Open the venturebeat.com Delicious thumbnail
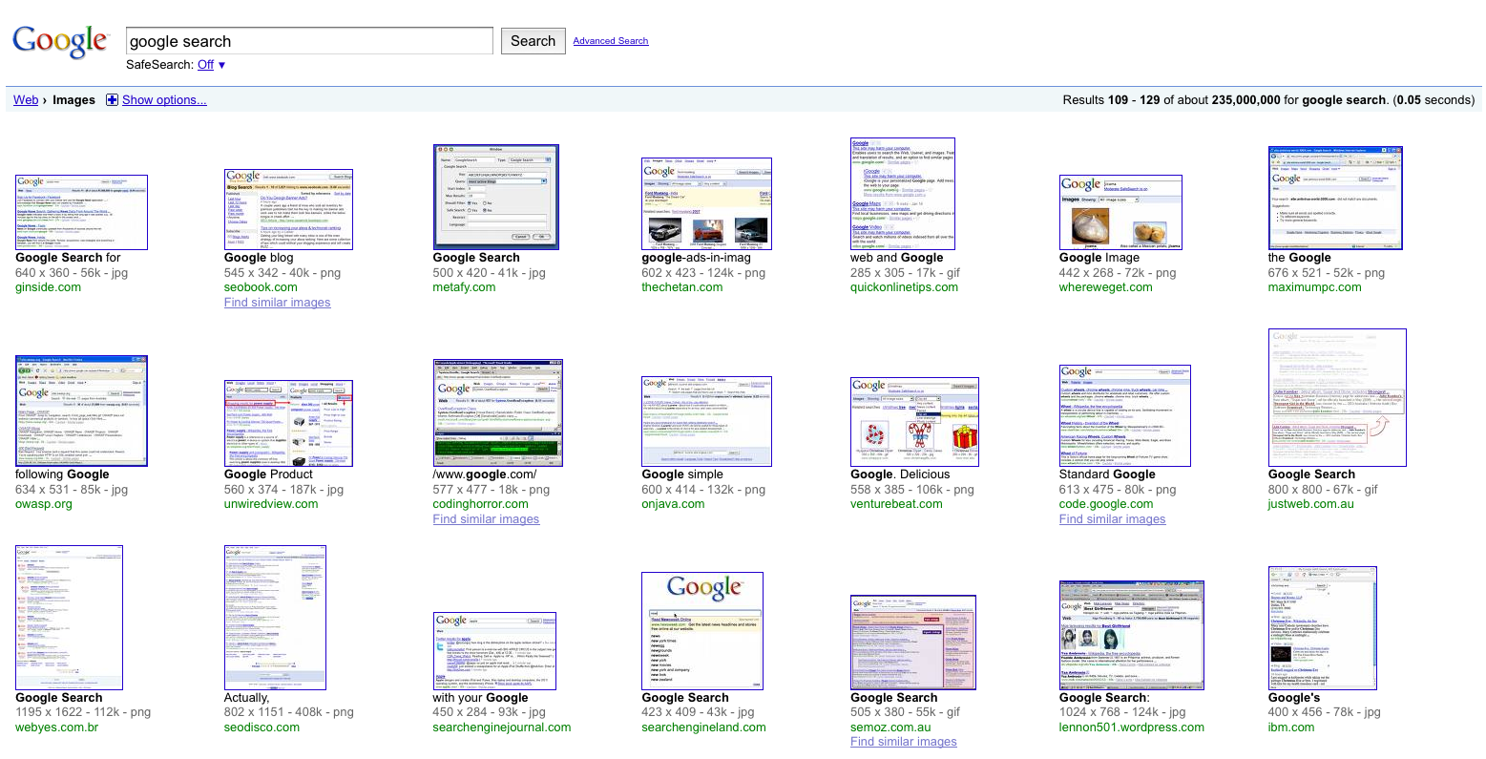This screenshot has height=759, width=1486. pyautogui.click(x=914, y=422)
